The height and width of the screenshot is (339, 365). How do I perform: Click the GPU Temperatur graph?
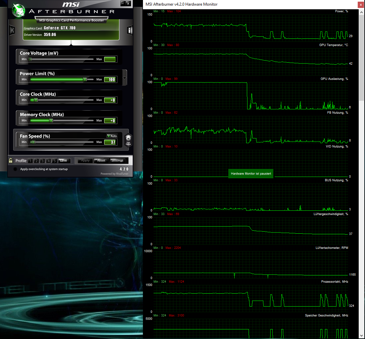(251, 62)
